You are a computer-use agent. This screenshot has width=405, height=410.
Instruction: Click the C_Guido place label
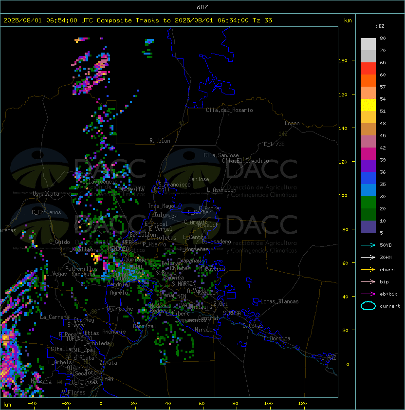(59, 242)
